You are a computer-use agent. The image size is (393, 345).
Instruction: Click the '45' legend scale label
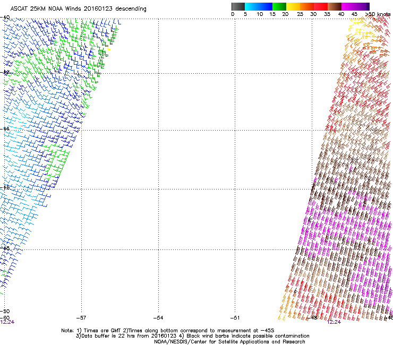(x=354, y=14)
